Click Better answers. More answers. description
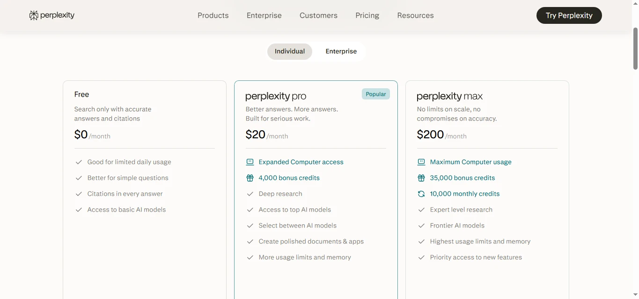Screen dimensions: 639x299 click(292, 114)
